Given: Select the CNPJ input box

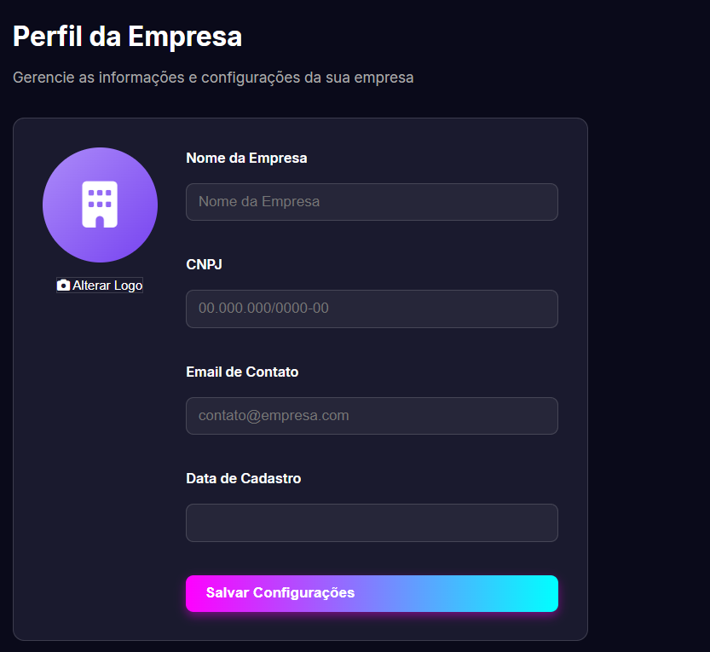Looking at the screenshot, I should (x=372, y=309).
